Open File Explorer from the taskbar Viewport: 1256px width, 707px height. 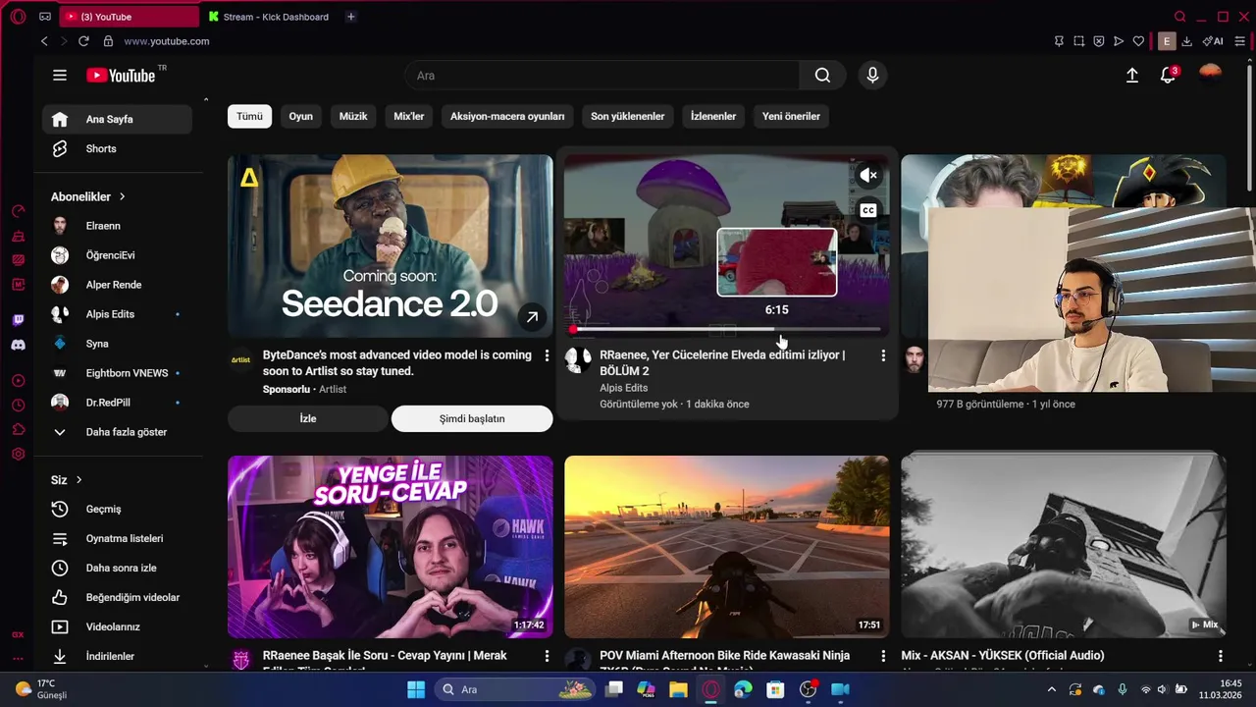(678, 689)
